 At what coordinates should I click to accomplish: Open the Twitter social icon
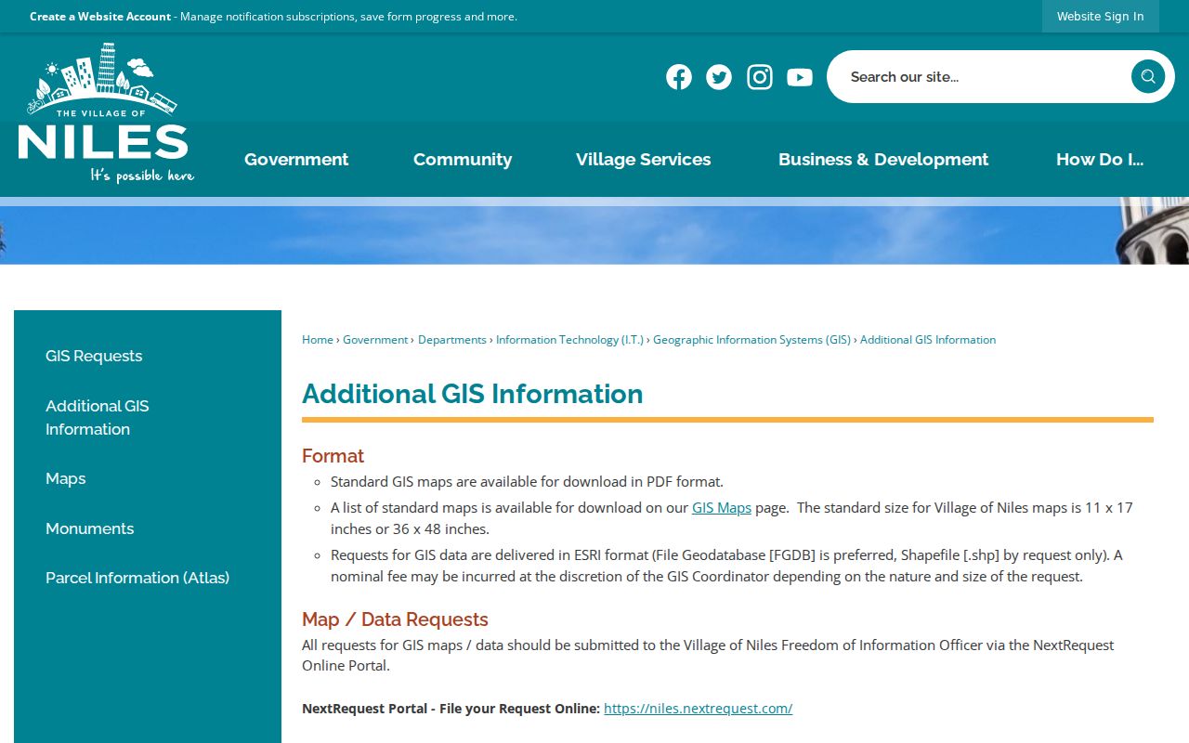[x=719, y=77]
